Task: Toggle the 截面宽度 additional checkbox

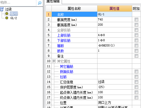Action: coord(136,19)
